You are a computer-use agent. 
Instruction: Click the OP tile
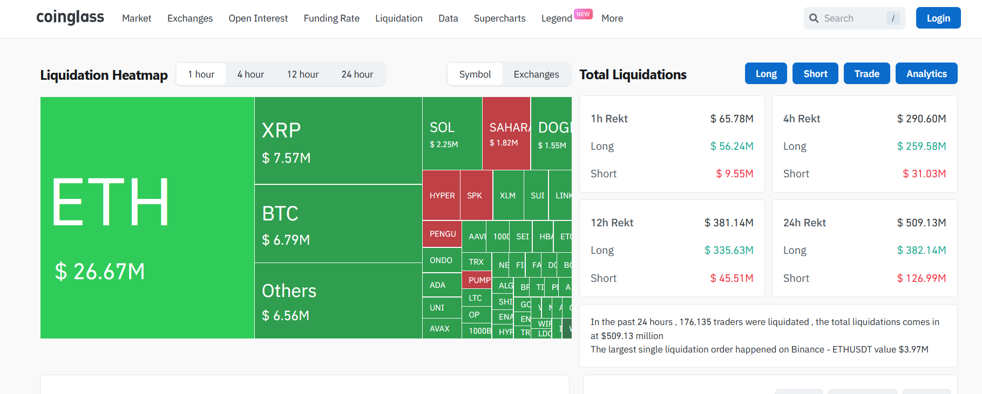coord(477,315)
